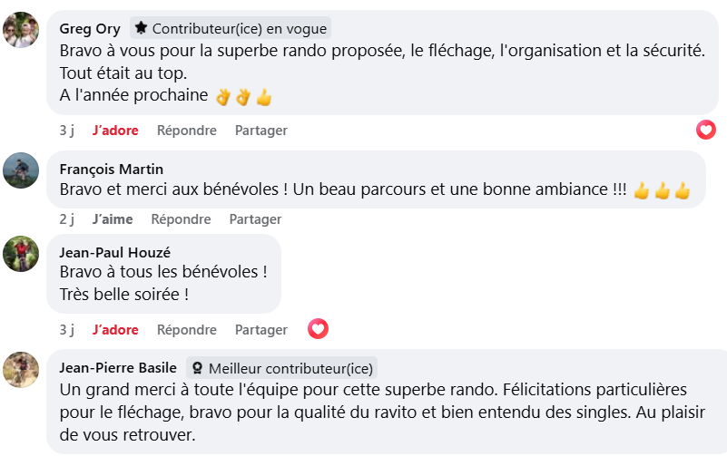Toggle J'adore reaction under Greg Ory's comment
727x456 pixels.
tap(115, 131)
